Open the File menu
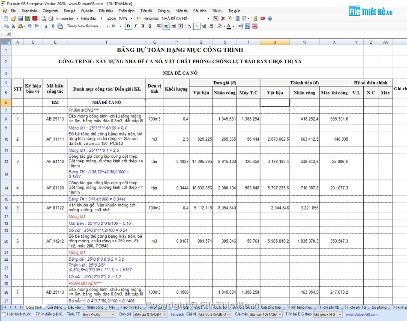 (13, 11)
